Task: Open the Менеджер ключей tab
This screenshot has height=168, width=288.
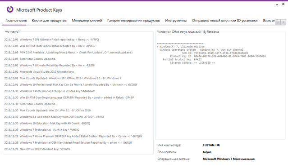Action: [x=87, y=21]
